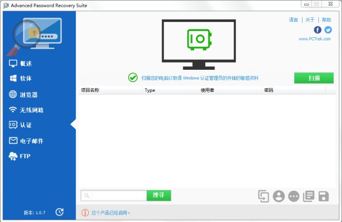Click the monitor icon beside 概述
Screen dimensions: 342x222
tap(13, 64)
